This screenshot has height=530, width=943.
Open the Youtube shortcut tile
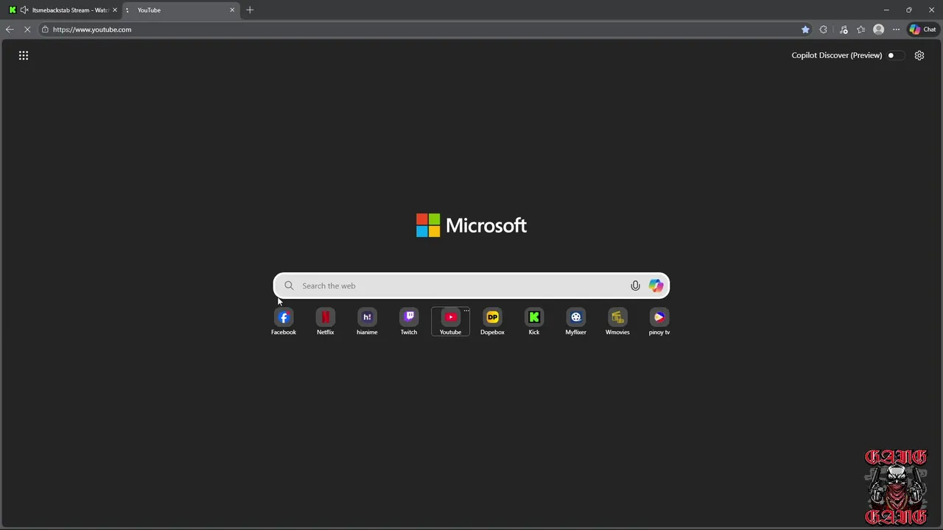(x=450, y=322)
